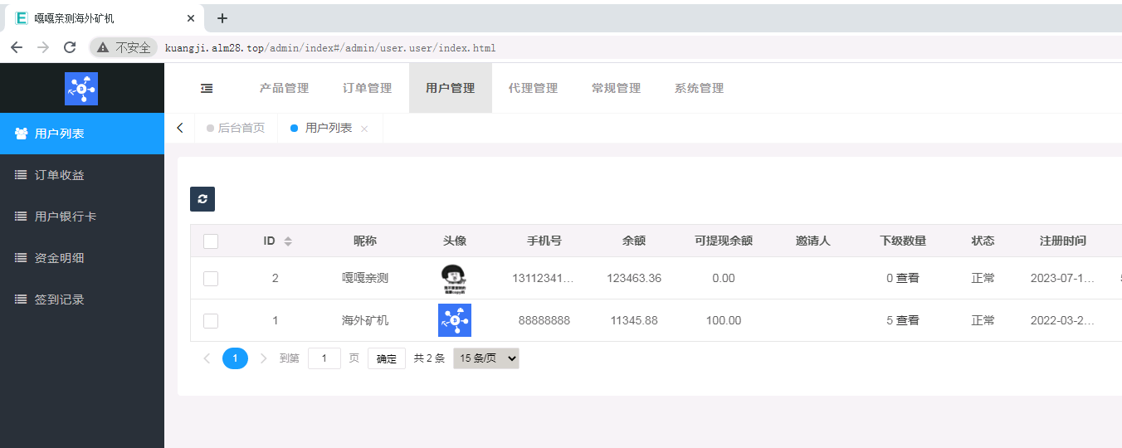1122x448 pixels.
Task: Click the refresh table icon button
Action: coord(202,199)
